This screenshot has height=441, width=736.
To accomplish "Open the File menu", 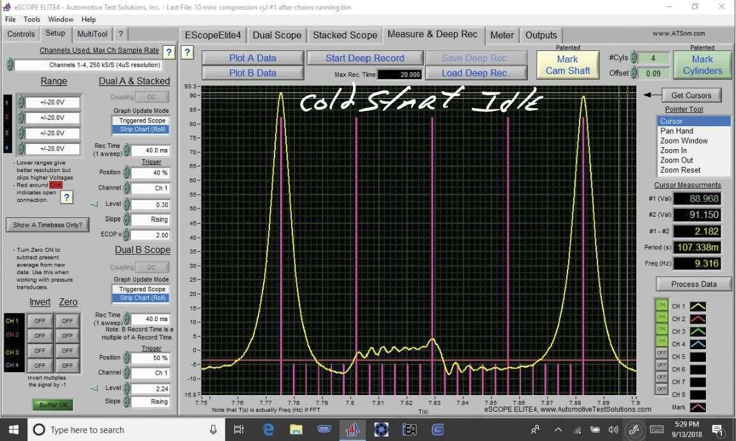I will (x=10, y=19).
